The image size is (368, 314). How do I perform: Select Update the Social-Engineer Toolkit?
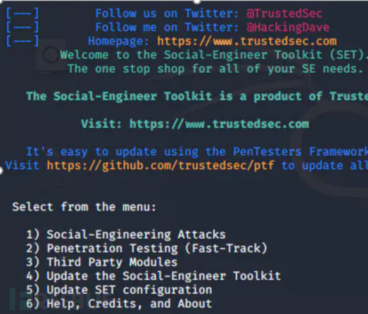[163, 276]
